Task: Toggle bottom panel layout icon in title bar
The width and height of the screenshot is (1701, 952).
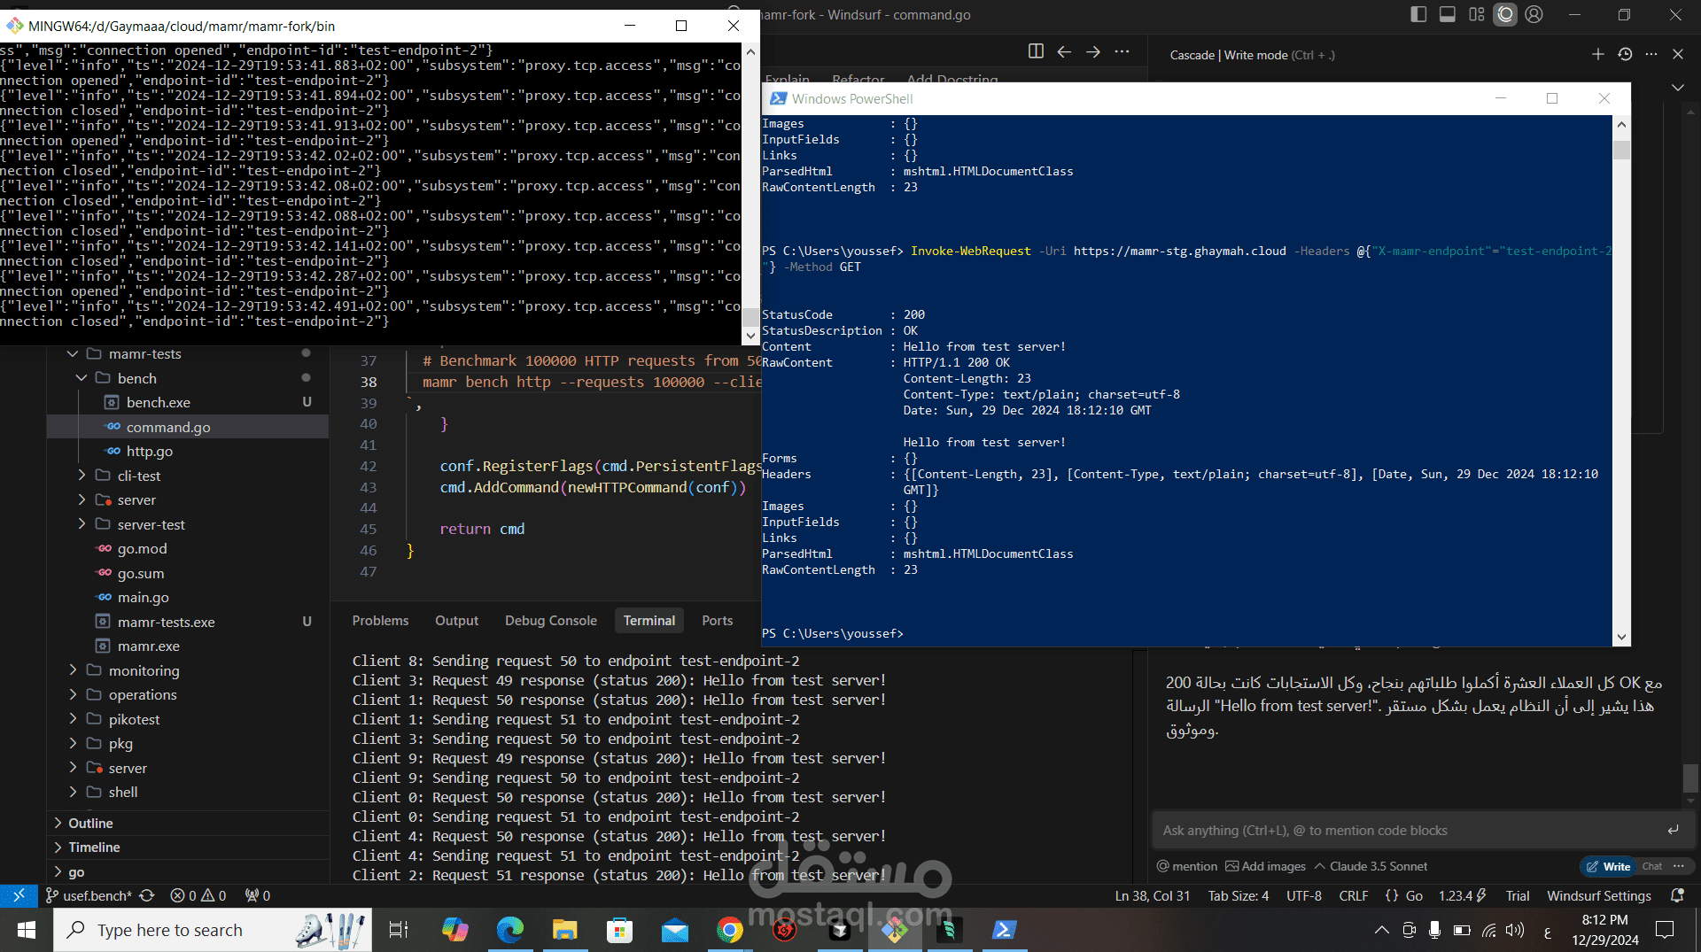Action: tap(1447, 14)
